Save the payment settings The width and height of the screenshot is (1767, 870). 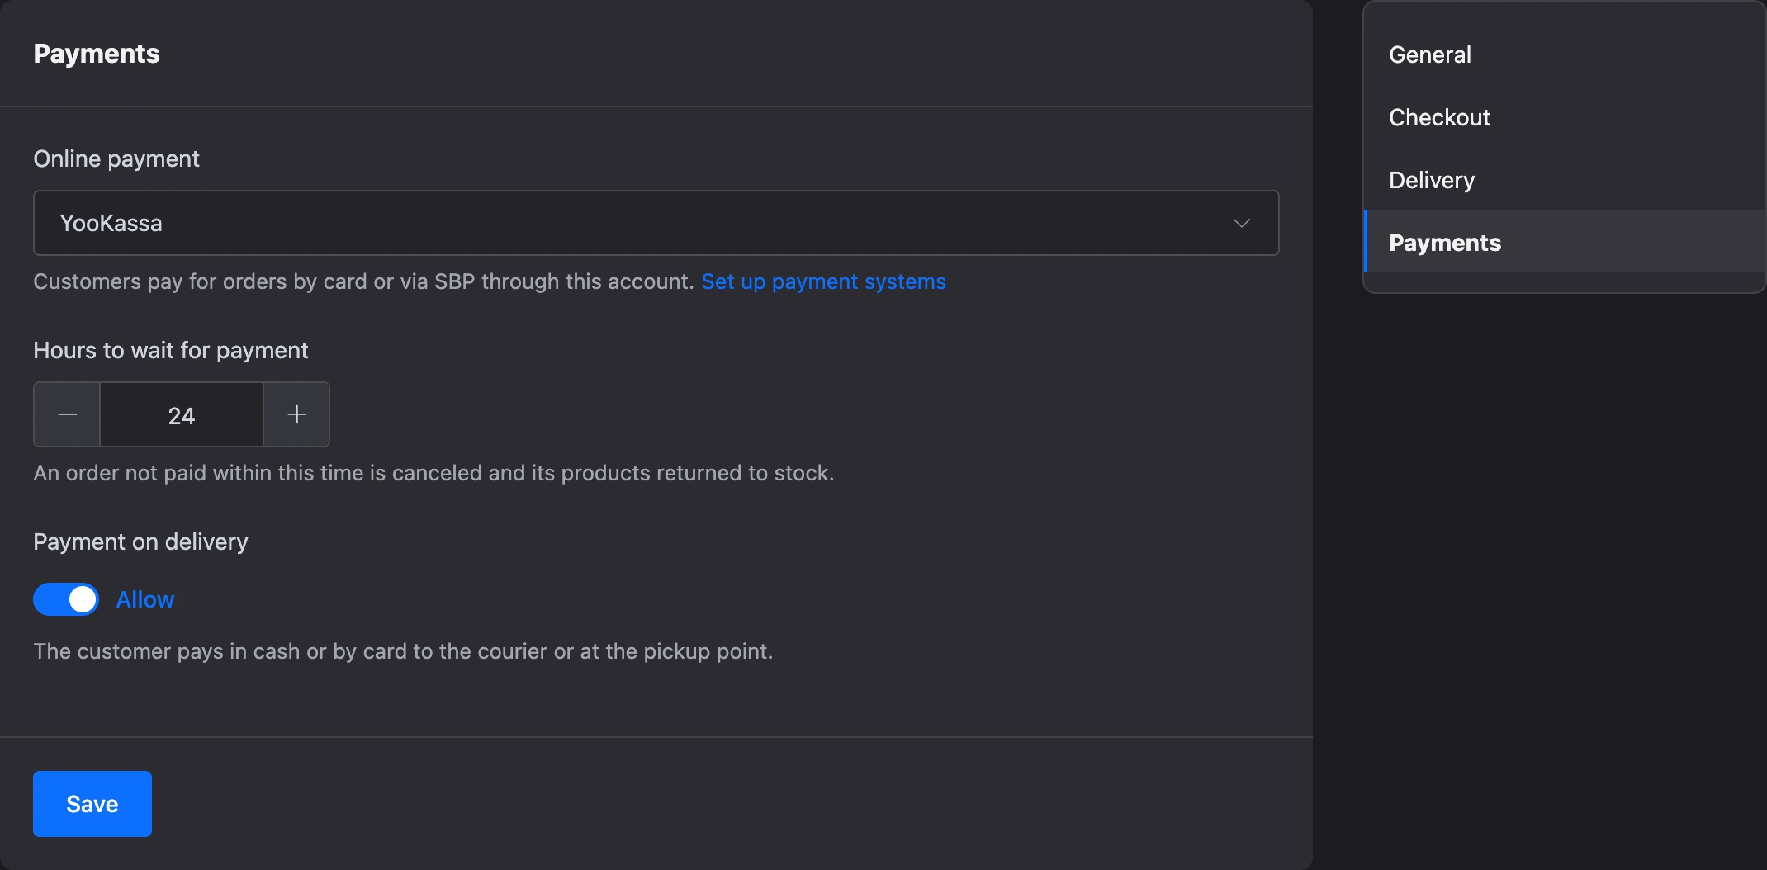(92, 804)
